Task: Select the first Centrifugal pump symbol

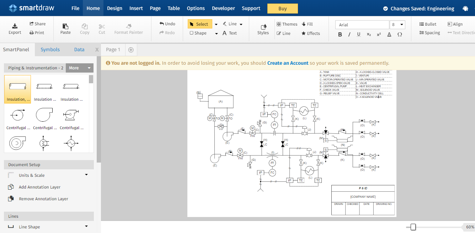Action: point(18,118)
